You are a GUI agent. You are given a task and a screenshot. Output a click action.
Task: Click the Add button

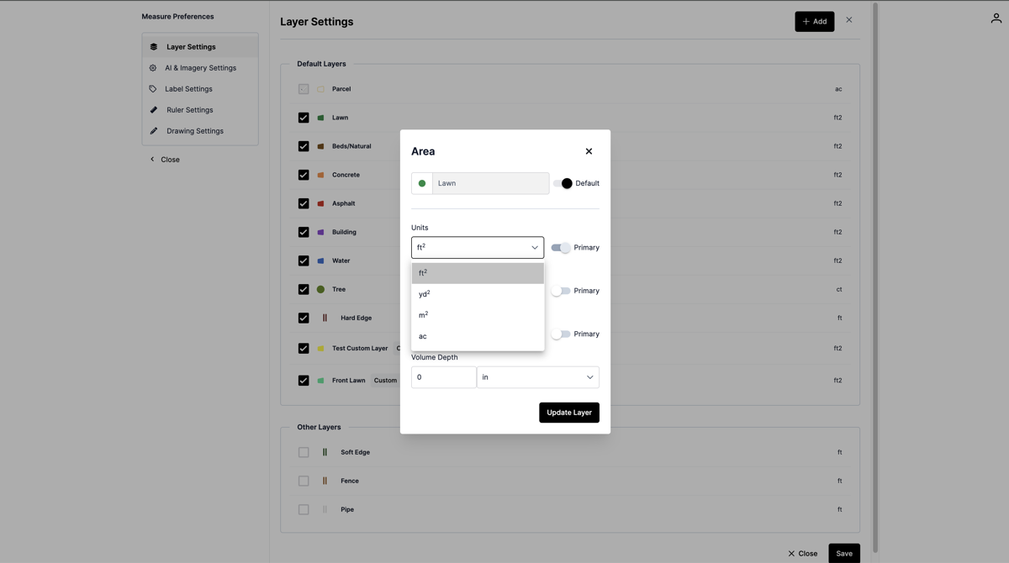coord(814,21)
